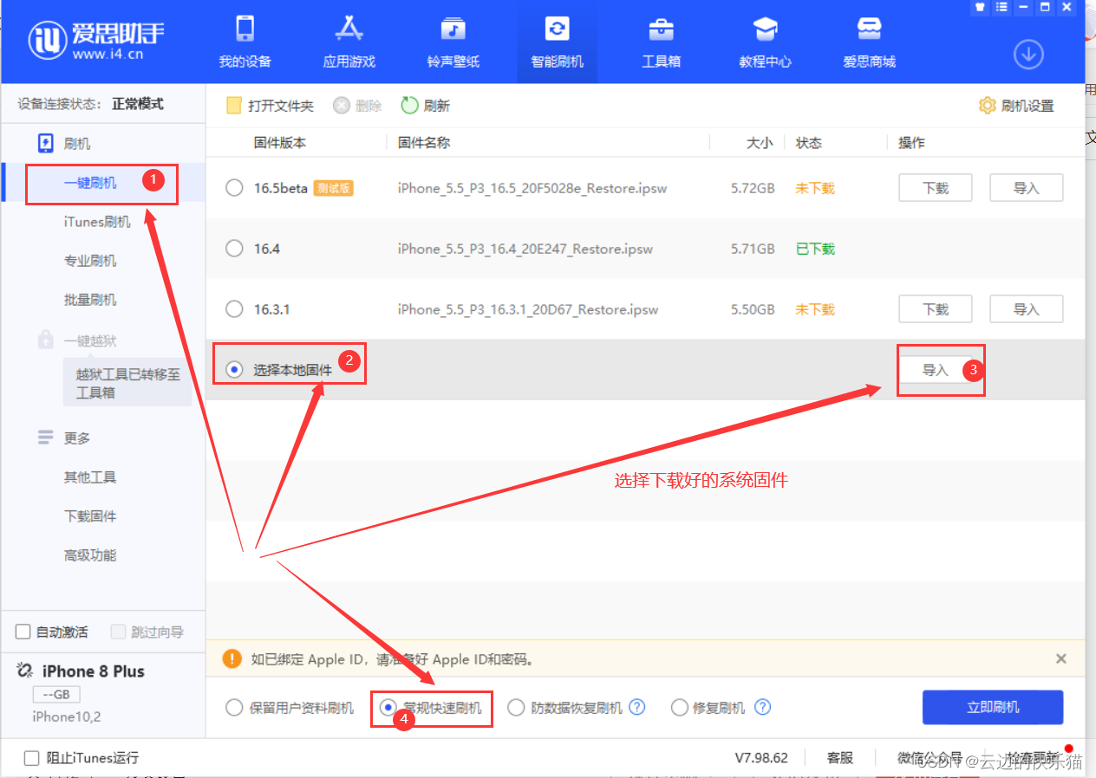Viewport: 1096px width, 778px height.
Task: Open 专业刷机 in the sidebar
Action: [90, 261]
